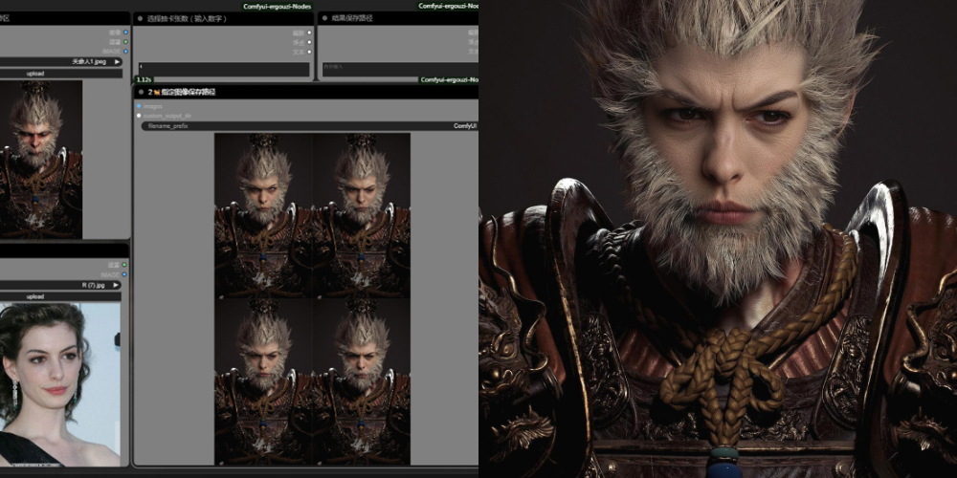Click the green 遮罩 port on the R (7).jpg node
The width and height of the screenshot is (957, 478).
click(x=124, y=265)
